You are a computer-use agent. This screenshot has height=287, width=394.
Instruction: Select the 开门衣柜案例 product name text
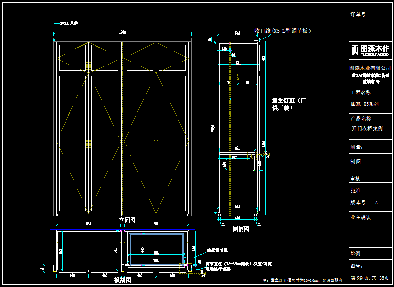click(x=367, y=128)
